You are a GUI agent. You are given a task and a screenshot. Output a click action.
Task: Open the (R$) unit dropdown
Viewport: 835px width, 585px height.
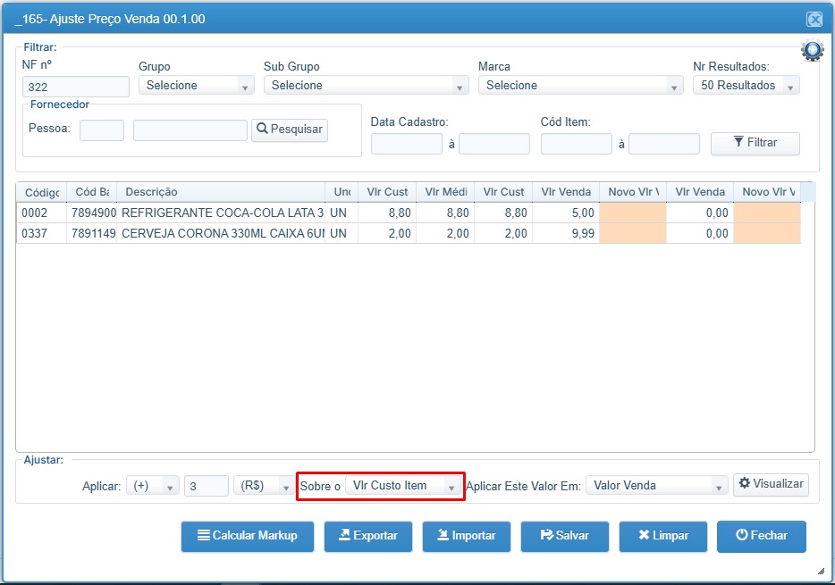click(x=263, y=486)
